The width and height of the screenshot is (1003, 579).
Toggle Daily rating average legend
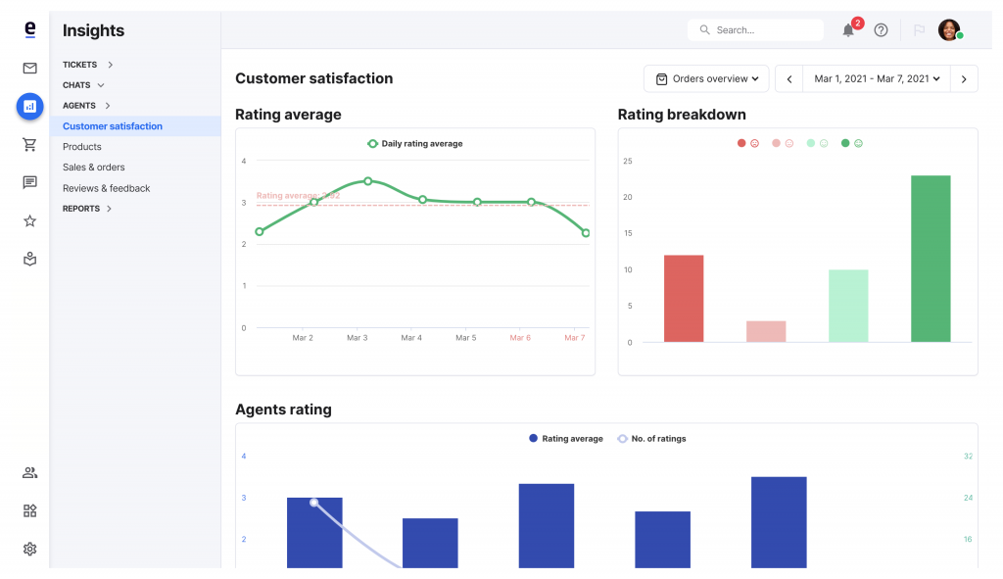pos(414,143)
